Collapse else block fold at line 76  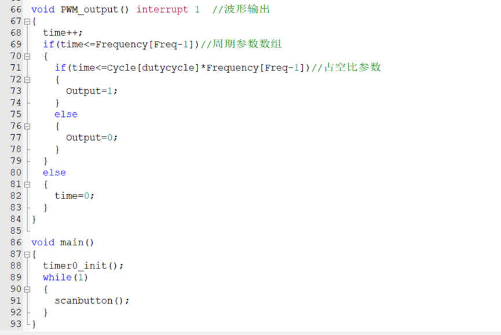point(27,126)
